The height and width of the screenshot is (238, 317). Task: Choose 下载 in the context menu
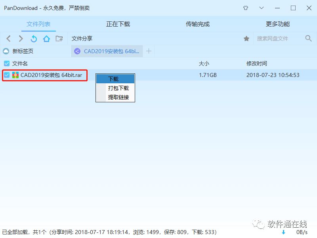tap(115, 79)
